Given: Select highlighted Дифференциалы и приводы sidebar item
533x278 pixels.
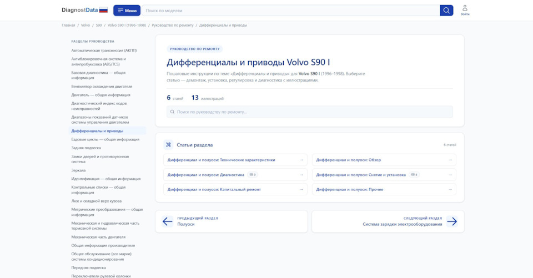Looking at the screenshot, I should (x=107, y=131).
